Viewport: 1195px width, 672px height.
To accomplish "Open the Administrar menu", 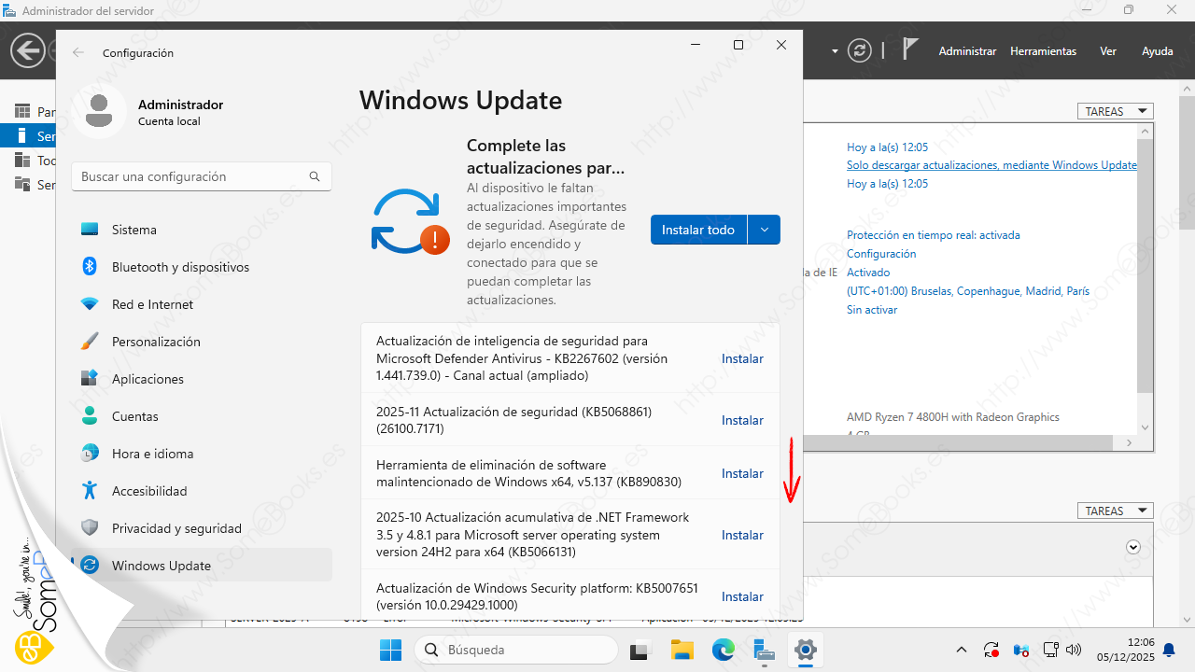I will click(x=967, y=51).
